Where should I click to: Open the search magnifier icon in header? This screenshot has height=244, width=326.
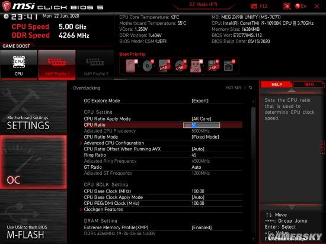point(287,7)
